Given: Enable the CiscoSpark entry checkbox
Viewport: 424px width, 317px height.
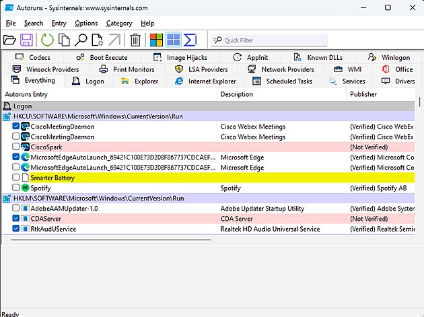Looking at the screenshot, I should click(15, 147).
